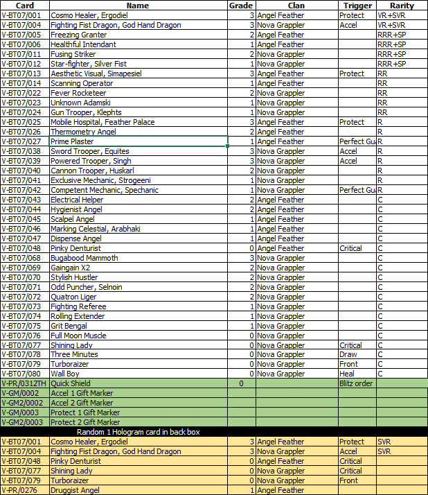Select the 'Grade' column header cell

[x=241, y=6]
